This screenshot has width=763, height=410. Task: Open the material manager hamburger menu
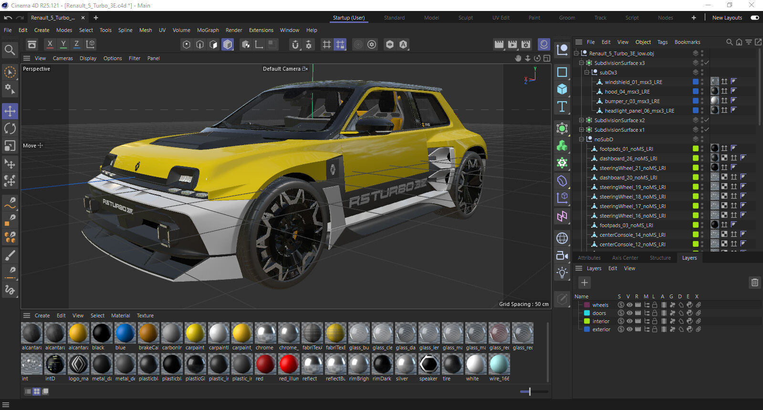27,315
